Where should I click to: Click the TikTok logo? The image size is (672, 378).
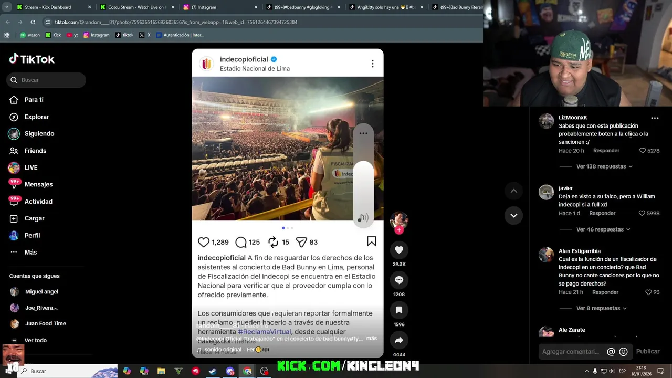pyautogui.click(x=31, y=59)
